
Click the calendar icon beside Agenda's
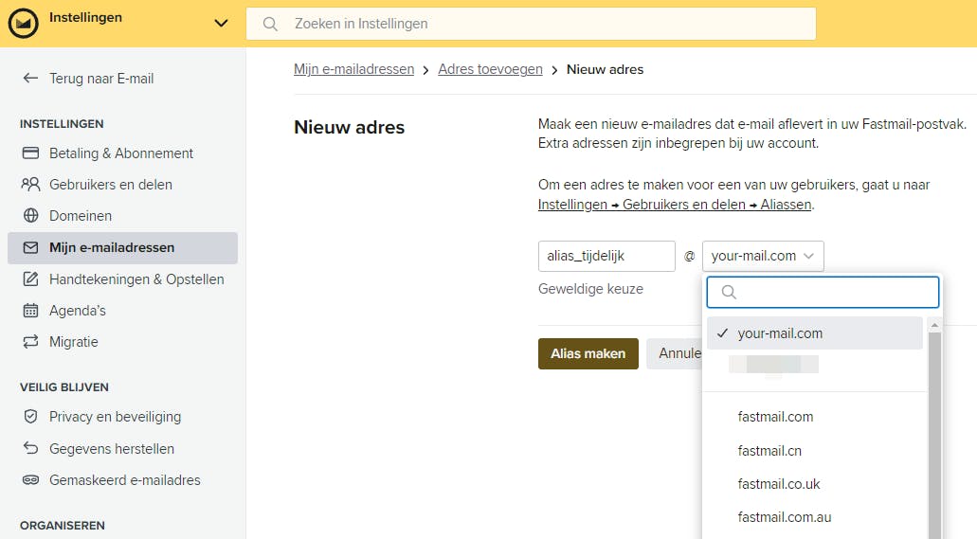click(30, 311)
